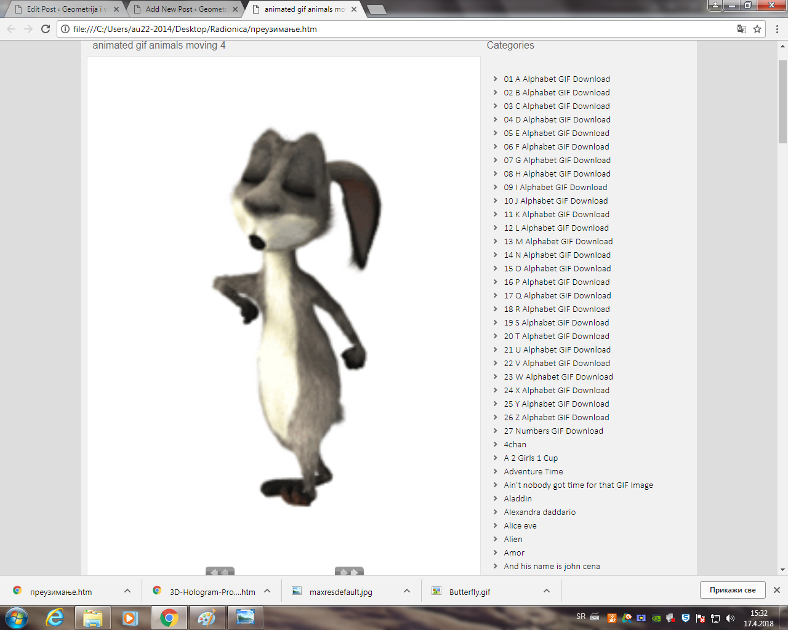
Task: Open the photo viewer taskbar icon
Action: tap(245, 618)
